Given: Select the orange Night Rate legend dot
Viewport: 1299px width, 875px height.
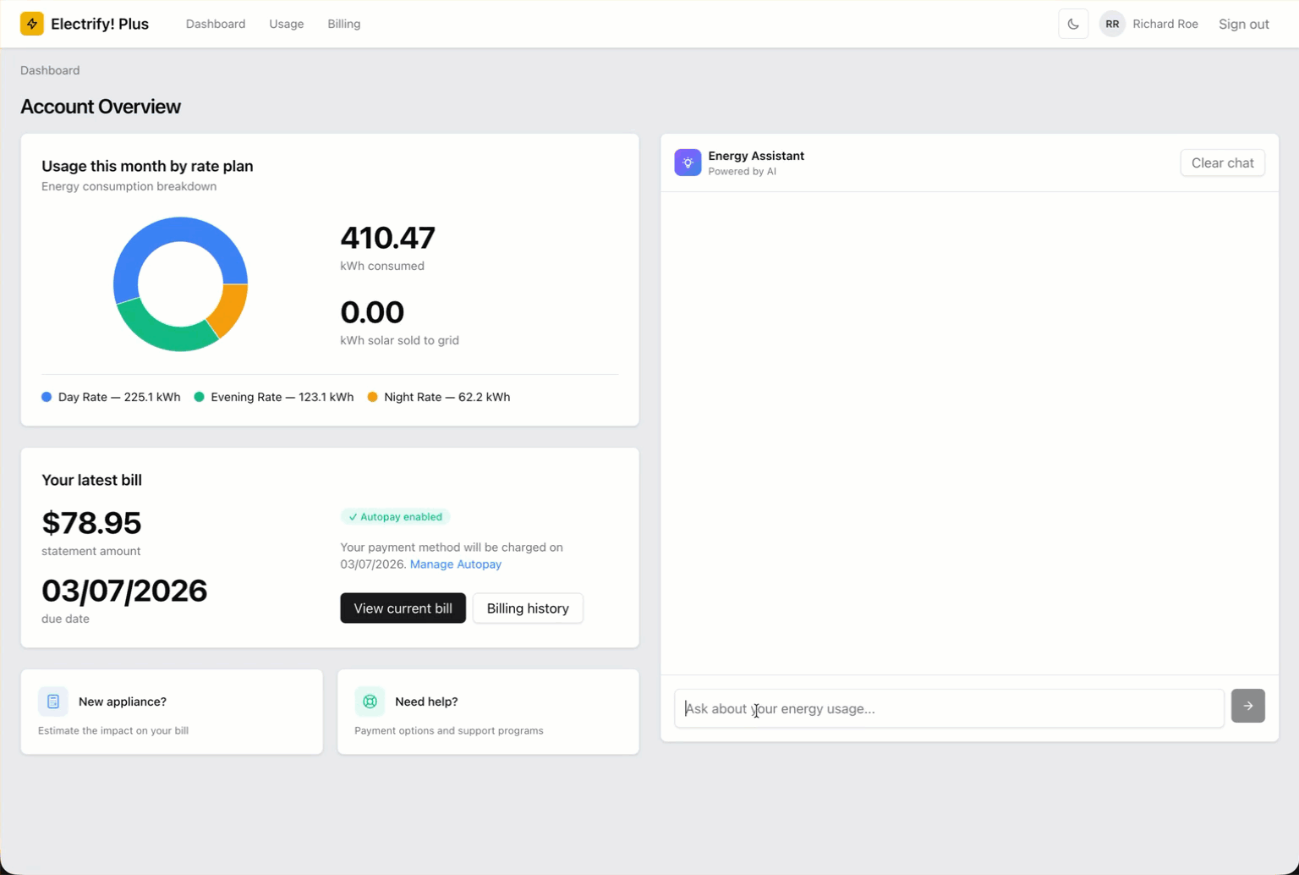Looking at the screenshot, I should coord(373,397).
